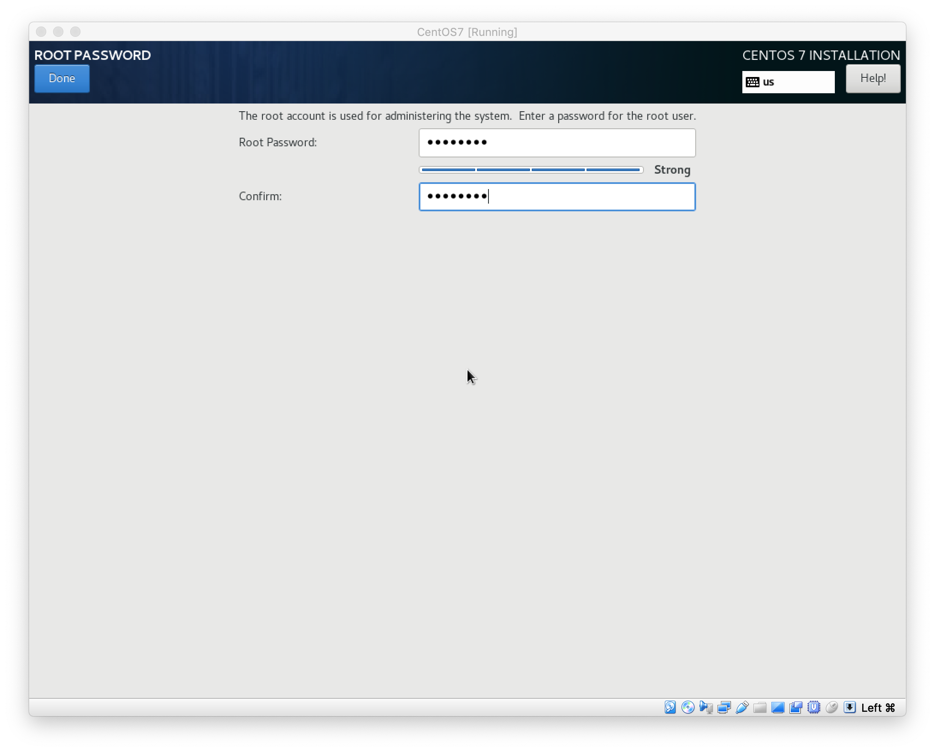The image size is (935, 752).
Task: Click the keyboard capture arrow icon
Action: [x=849, y=708]
